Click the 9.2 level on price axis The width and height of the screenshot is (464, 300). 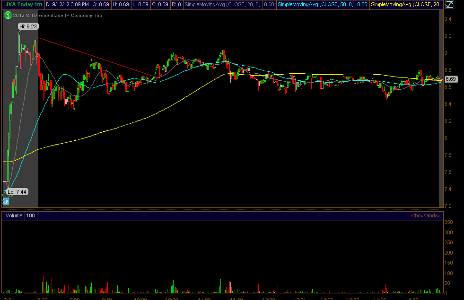pyautogui.click(x=447, y=36)
